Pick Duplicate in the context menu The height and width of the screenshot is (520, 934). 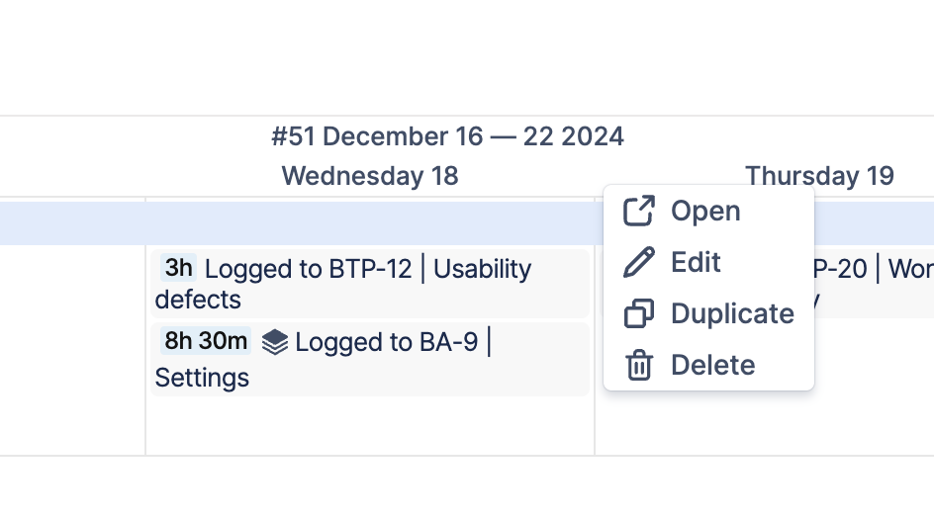tap(732, 313)
